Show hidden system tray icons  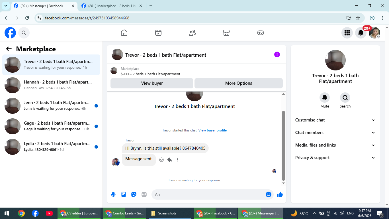(315, 213)
